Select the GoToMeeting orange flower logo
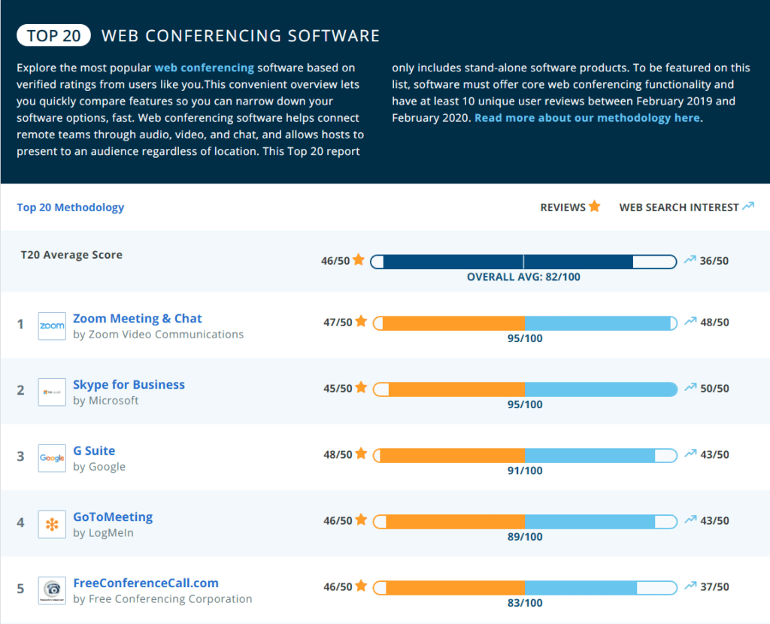Image resolution: width=770 pixels, height=624 pixels. [x=52, y=524]
